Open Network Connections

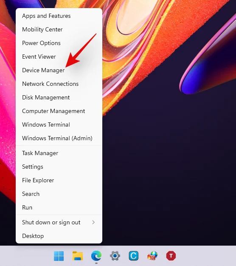tap(59, 84)
